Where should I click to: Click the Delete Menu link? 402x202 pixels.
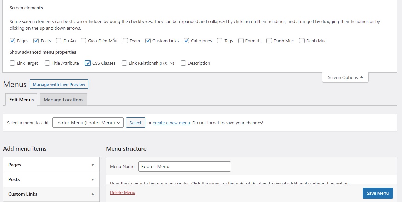pos(122,193)
